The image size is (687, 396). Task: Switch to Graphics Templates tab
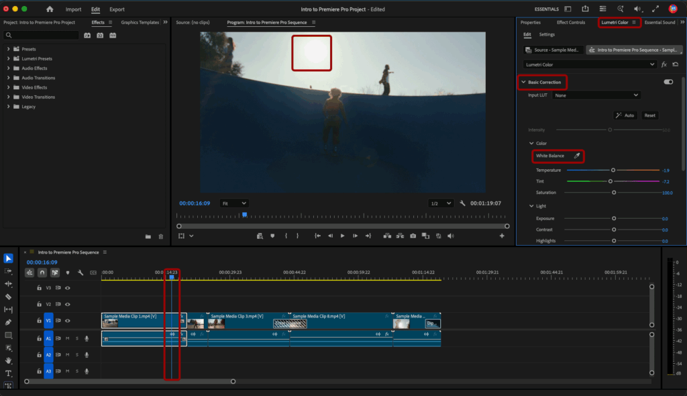pos(140,22)
